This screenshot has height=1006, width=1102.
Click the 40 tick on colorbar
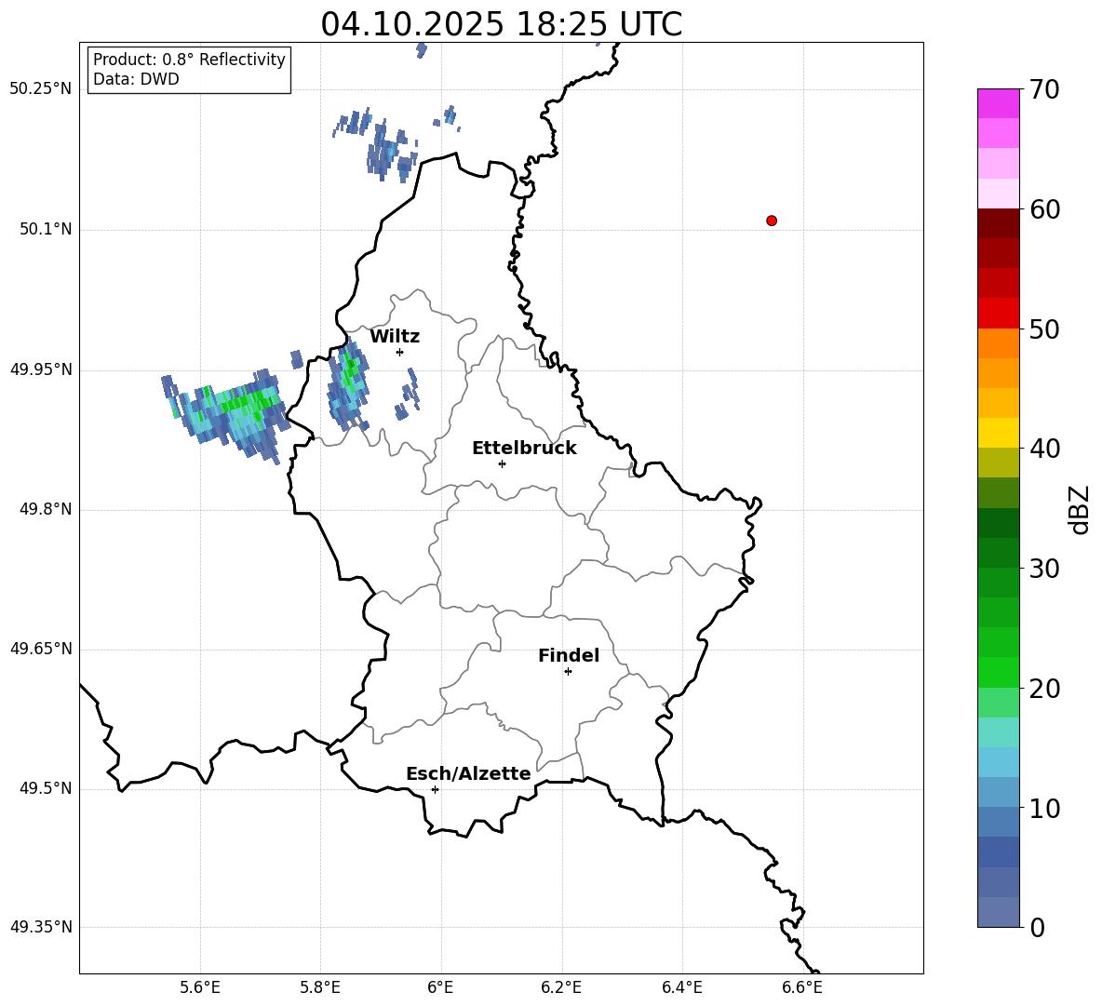click(x=1044, y=449)
